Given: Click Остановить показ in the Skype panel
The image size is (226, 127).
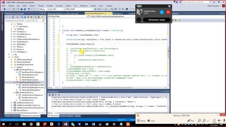Looking at the screenshot, I should (157, 20).
